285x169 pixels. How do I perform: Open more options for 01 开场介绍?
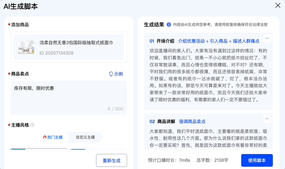(x=267, y=38)
